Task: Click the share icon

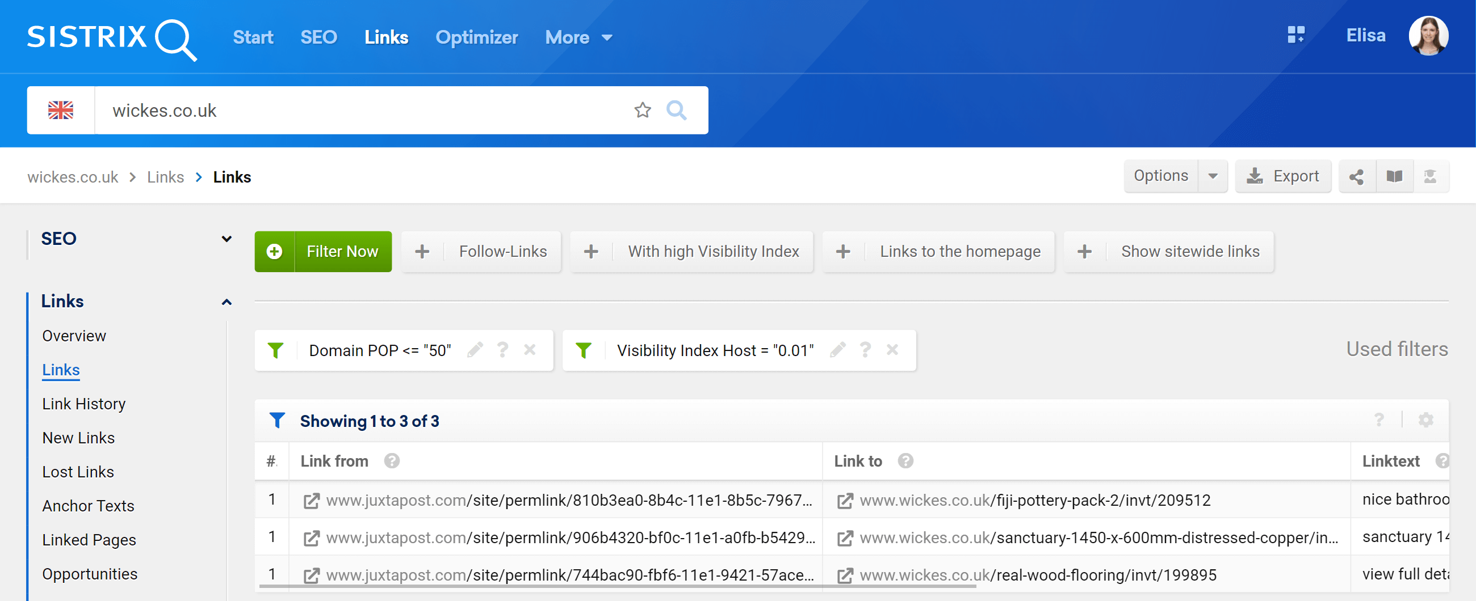Action: (x=1356, y=176)
